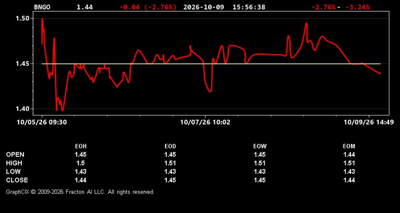The height and width of the screenshot is (213, 400).
Task: Click the timestamp 15:56:38
Action: click(x=249, y=7)
